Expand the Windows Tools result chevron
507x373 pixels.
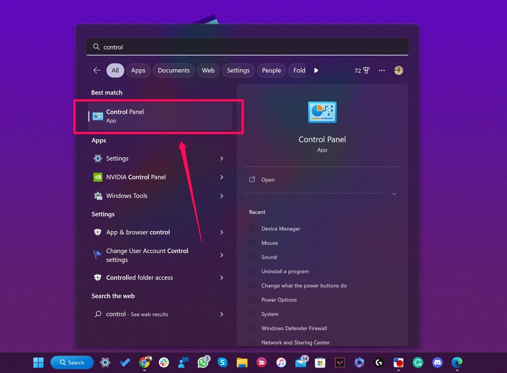221,196
